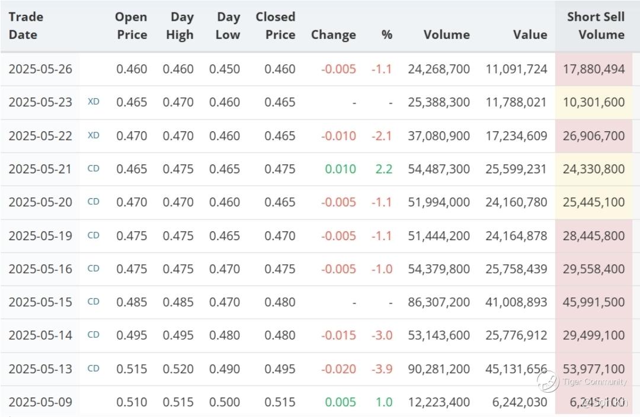Screen dimensions: 640x417
Task: Click the 41,008,893 value cell
Action: coord(516,302)
